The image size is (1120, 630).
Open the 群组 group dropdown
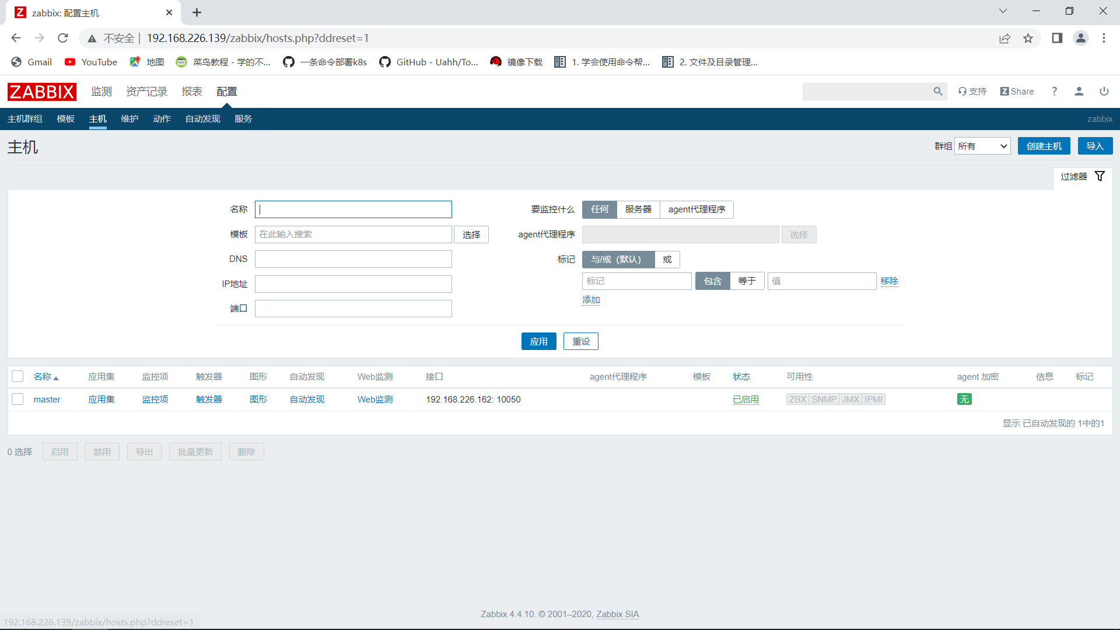pos(982,146)
